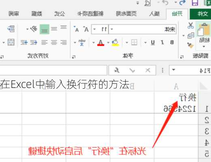Click the Fill Color bucket icon
Viewport: 211px width, 162px height.
[x=115, y=43]
